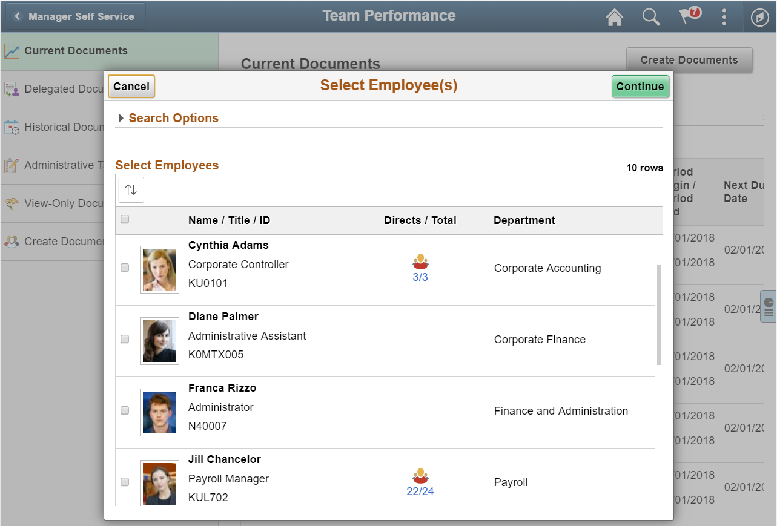The image size is (777, 526).
Task: Click the Finance and Administration department cell
Action: click(561, 411)
